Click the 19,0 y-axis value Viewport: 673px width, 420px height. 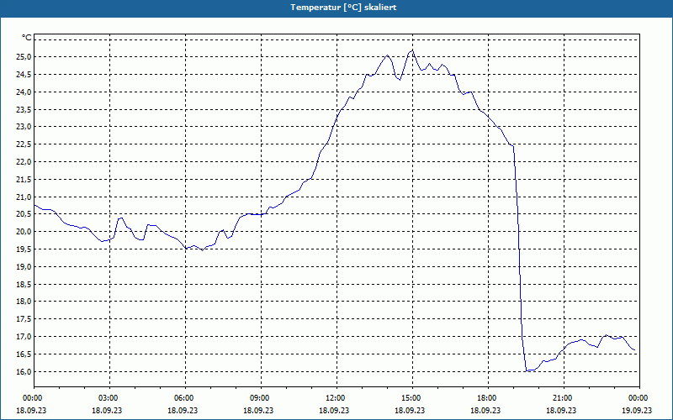click(24, 266)
